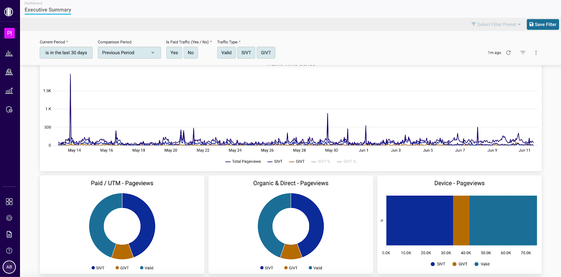Open the Select Filter Preset dropdown
Screen dimensions: 561x277
pyautogui.click(x=496, y=25)
